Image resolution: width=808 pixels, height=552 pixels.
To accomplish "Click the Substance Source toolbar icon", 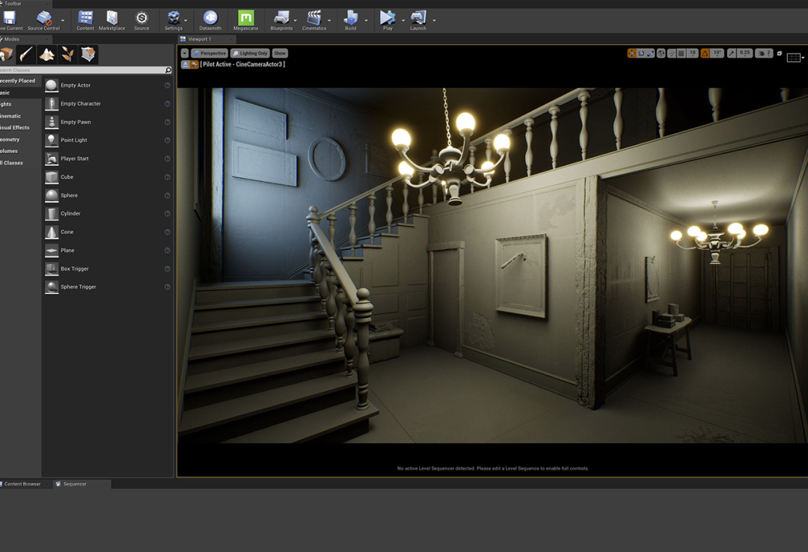I will click(141, 21).
